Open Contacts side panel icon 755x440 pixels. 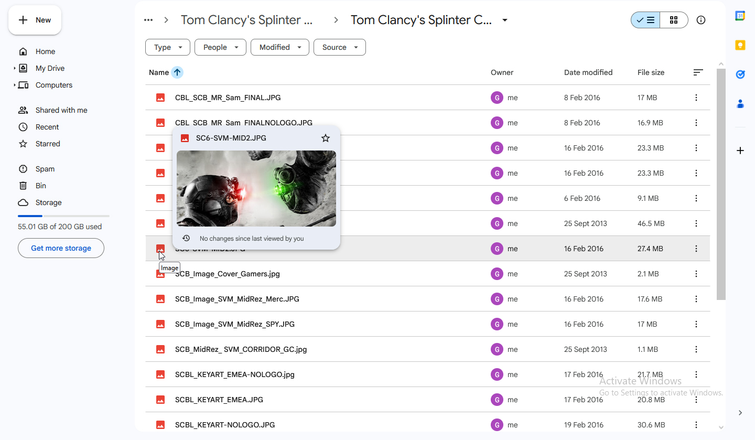(x=740, y=104)
